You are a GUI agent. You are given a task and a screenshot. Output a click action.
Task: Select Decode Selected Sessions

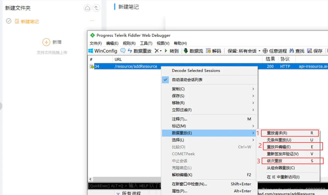210,71
